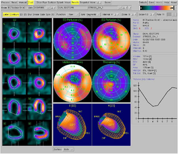Click the 0 [ED] 3D surface view
This screenshot has width=178, height=154.
coord(72,125)
